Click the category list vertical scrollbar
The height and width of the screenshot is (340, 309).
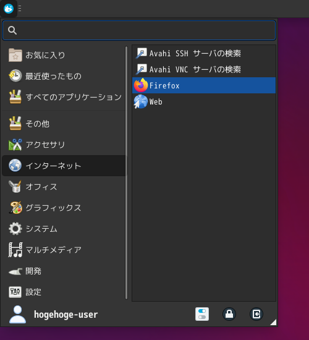coord(127,172)
